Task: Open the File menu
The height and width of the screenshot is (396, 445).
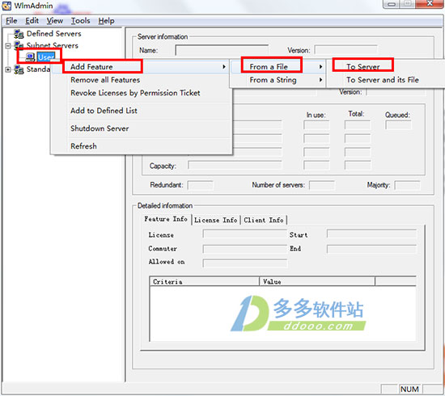Action: click(11, 21)
